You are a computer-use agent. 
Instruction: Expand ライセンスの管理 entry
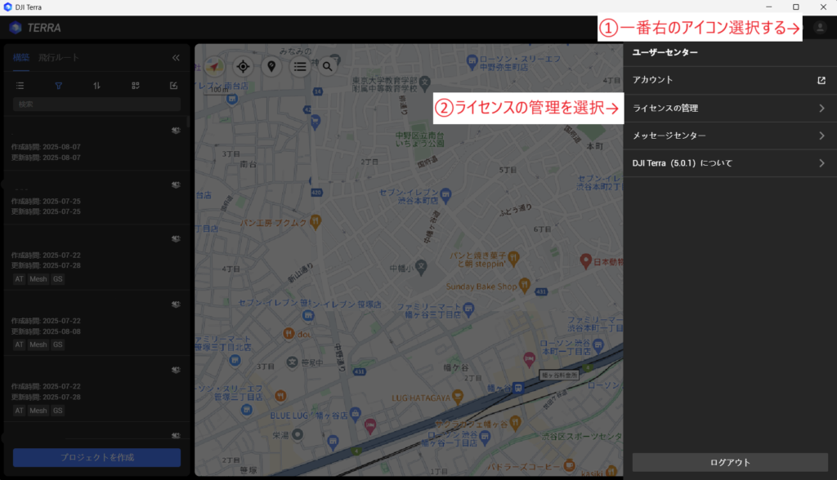[729, 108]
